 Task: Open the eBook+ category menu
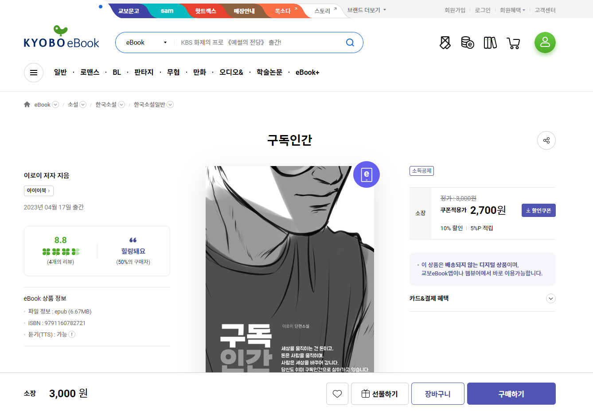[308, 72]
